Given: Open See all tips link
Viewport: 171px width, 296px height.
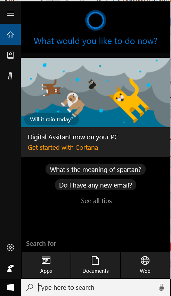Looking at the screenshot, I should tap(96, 201).
